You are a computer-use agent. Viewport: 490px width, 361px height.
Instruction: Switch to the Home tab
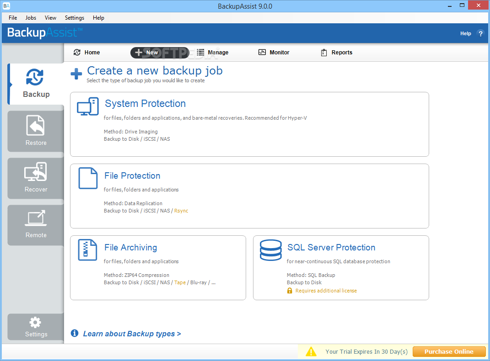86,53
